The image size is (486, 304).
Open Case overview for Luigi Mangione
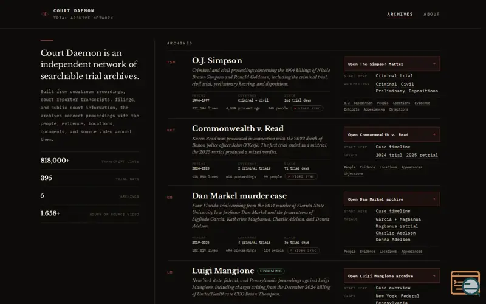click(392, 288)
